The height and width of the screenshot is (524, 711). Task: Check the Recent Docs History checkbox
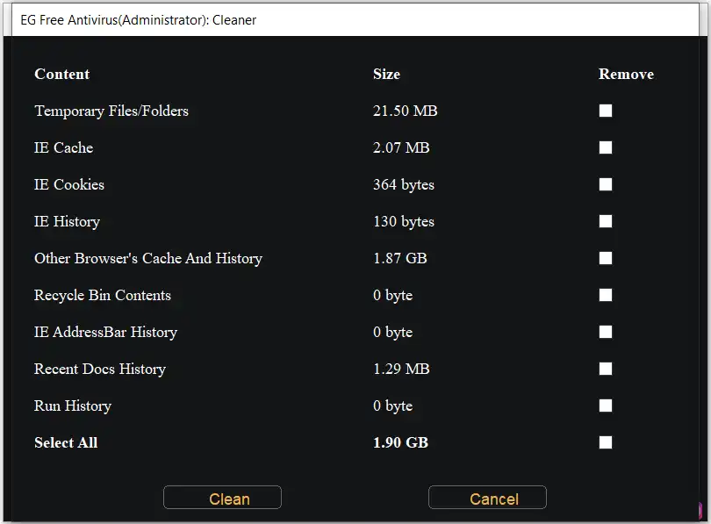tap(606, 369)
